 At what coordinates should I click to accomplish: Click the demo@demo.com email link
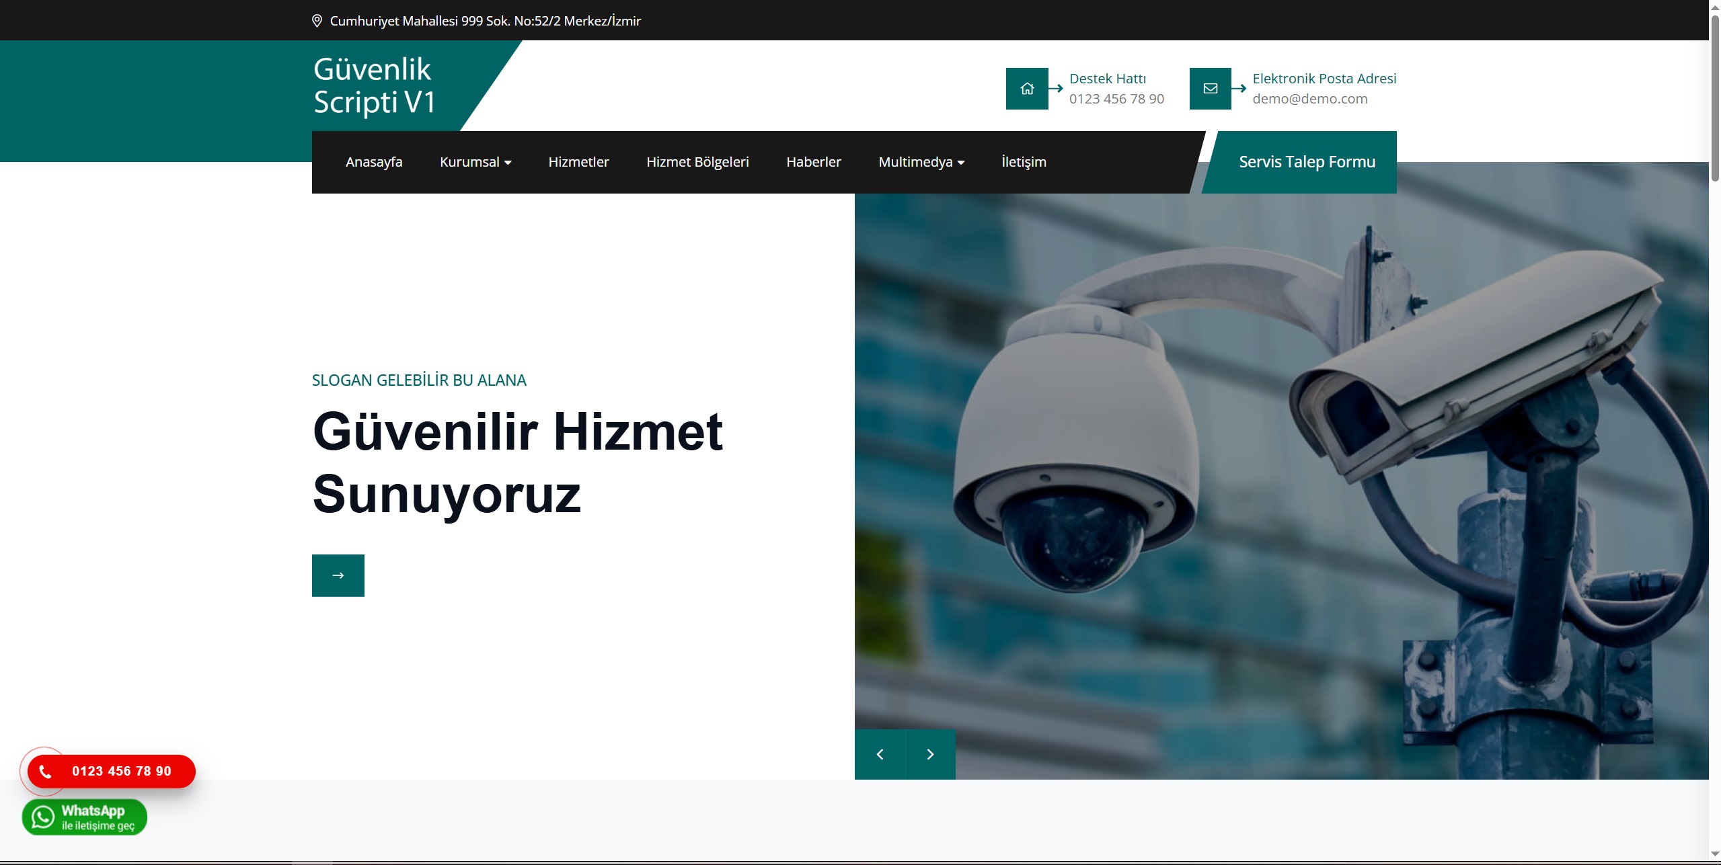click(1309, 98)
